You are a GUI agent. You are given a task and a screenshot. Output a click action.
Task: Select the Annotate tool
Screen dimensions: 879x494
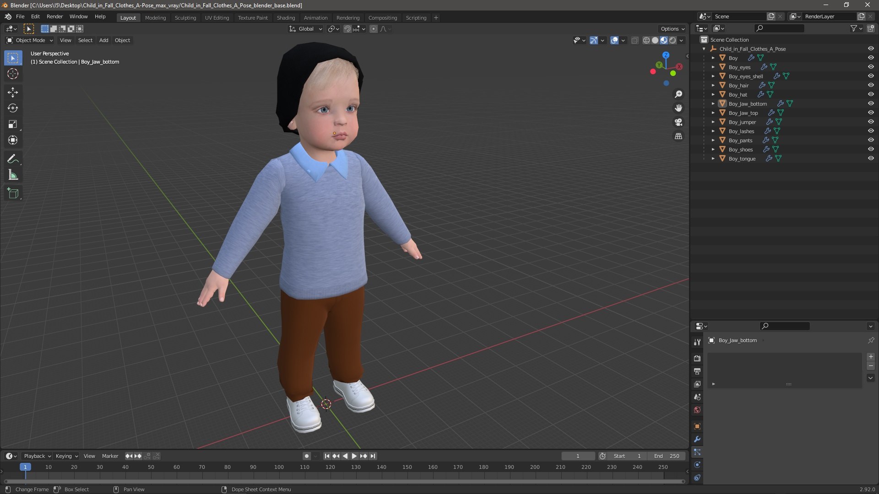coord(13,159)
